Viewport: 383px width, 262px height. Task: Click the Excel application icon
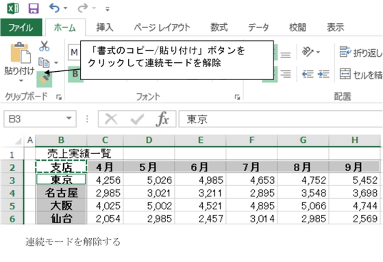point(13,8)
